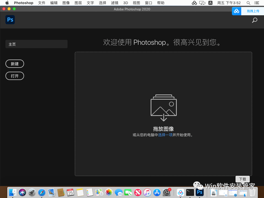Open News app in the dock

pyautogui.click(x=138, y=193)
